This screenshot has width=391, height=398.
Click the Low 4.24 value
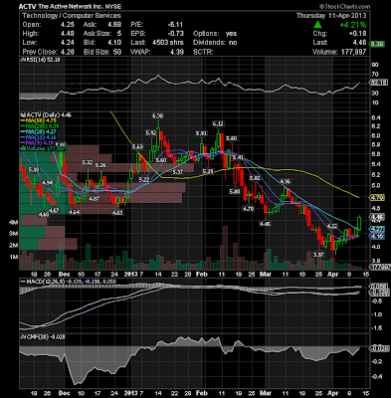pos(68,43)
